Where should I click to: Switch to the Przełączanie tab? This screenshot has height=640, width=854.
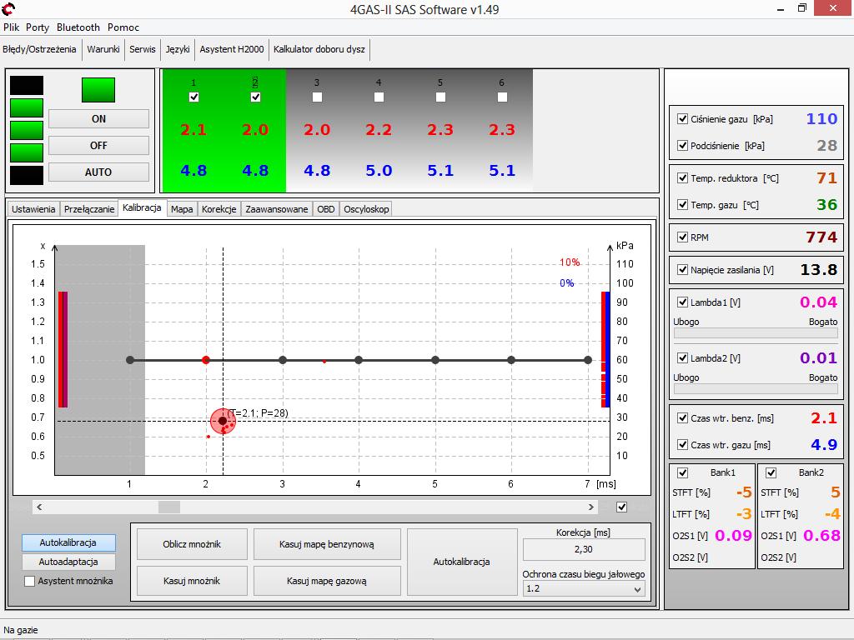click(x=88, y=209)
